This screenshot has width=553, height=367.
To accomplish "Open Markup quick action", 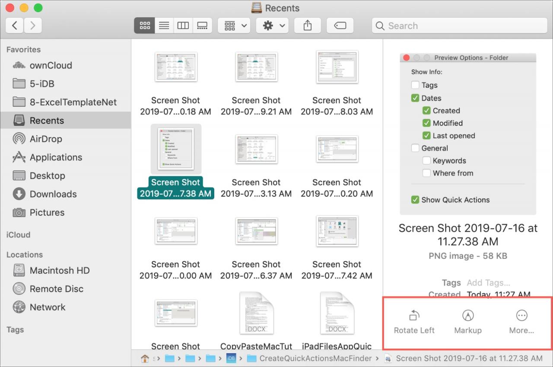I will coord(468,322).
